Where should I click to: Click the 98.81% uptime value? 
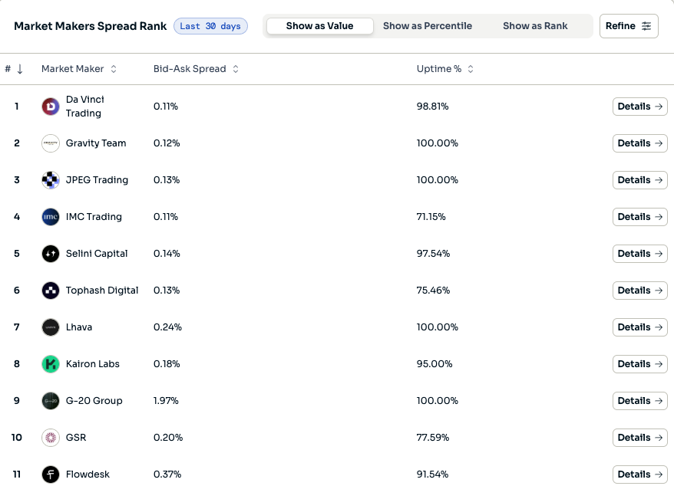[x=432, y=107]
